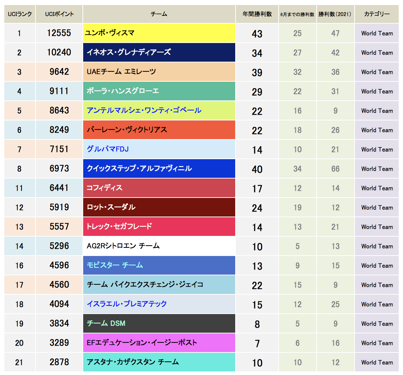Click annual wins value 43
The width and height of the screenshot is (403, 375).
pos(257,34)
